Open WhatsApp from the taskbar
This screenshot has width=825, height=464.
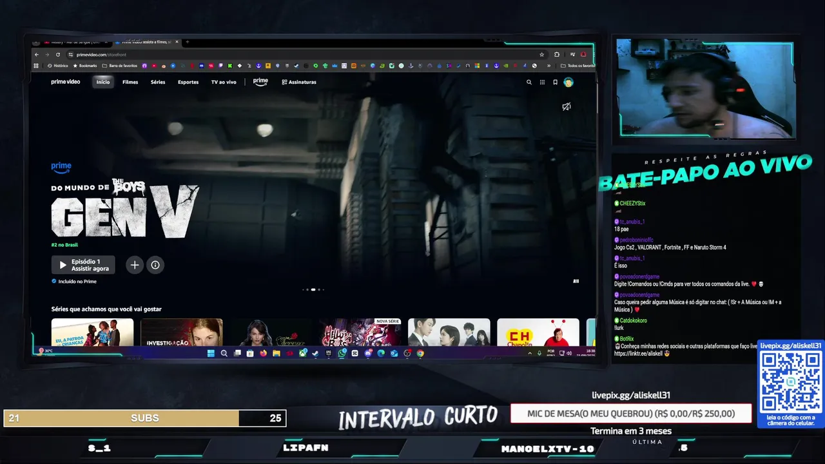[342, 353]
